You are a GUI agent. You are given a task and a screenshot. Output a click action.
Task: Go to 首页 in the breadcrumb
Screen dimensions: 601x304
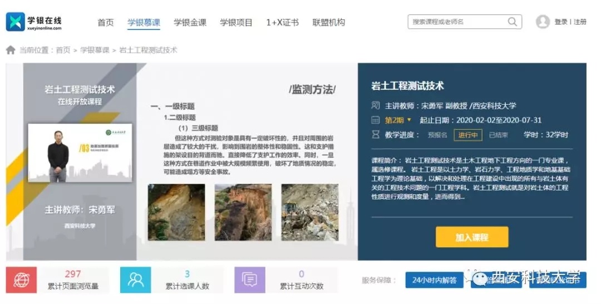pos(63,50)
